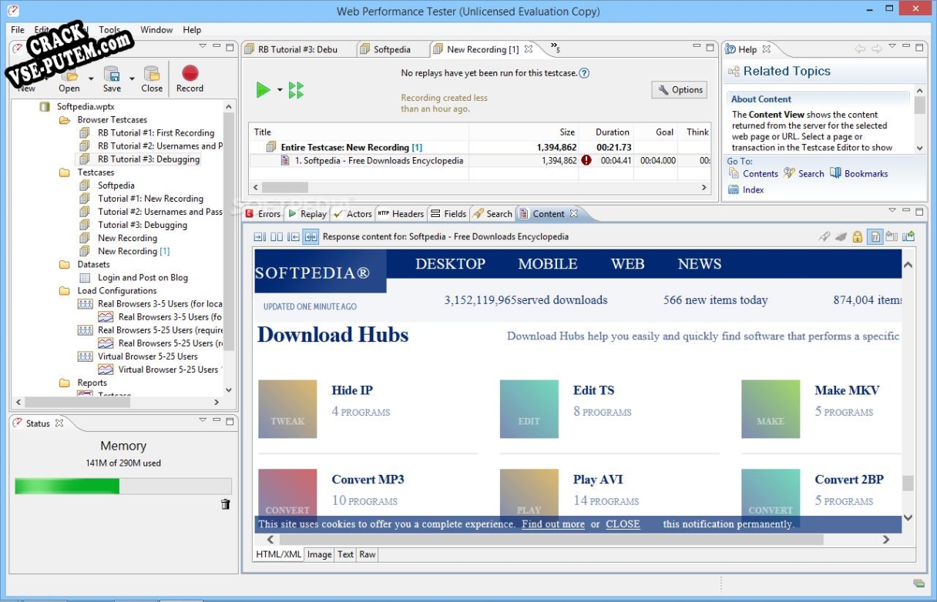Click the garbage collect trash icon
This screenshot has width=937, height=602.
pyautogui.click(x=225, y=504)
